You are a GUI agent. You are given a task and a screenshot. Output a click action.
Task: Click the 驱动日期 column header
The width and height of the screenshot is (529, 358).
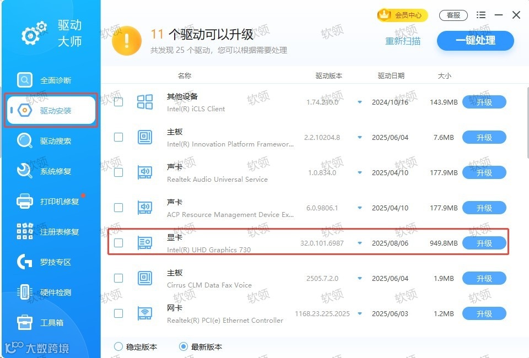[x=391, y=75]
